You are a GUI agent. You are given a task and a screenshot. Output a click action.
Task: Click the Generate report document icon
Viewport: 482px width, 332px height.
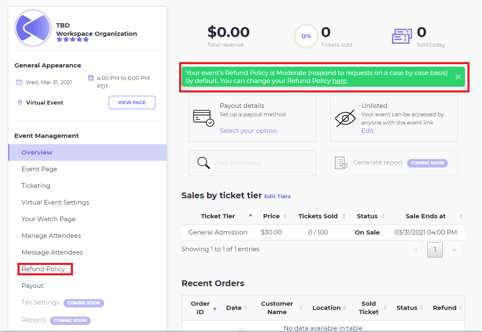(x=341, y=163)
